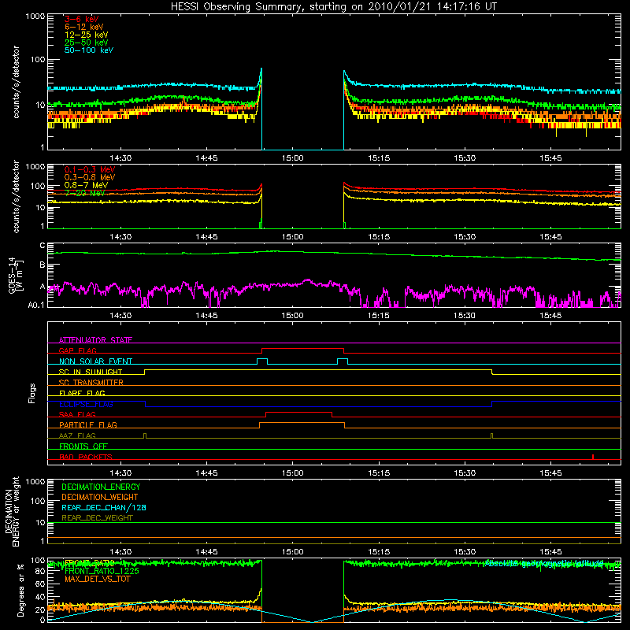Pick the FLARE_FLAG label
The width and height of the screenshot is (630, 630).
point(82,393)
